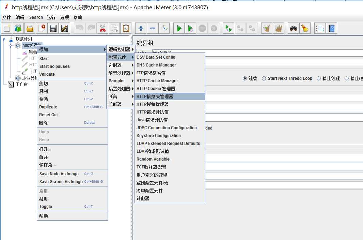Click the Save As icon
This screenshot has width=363, height=240.
[65, 29]
